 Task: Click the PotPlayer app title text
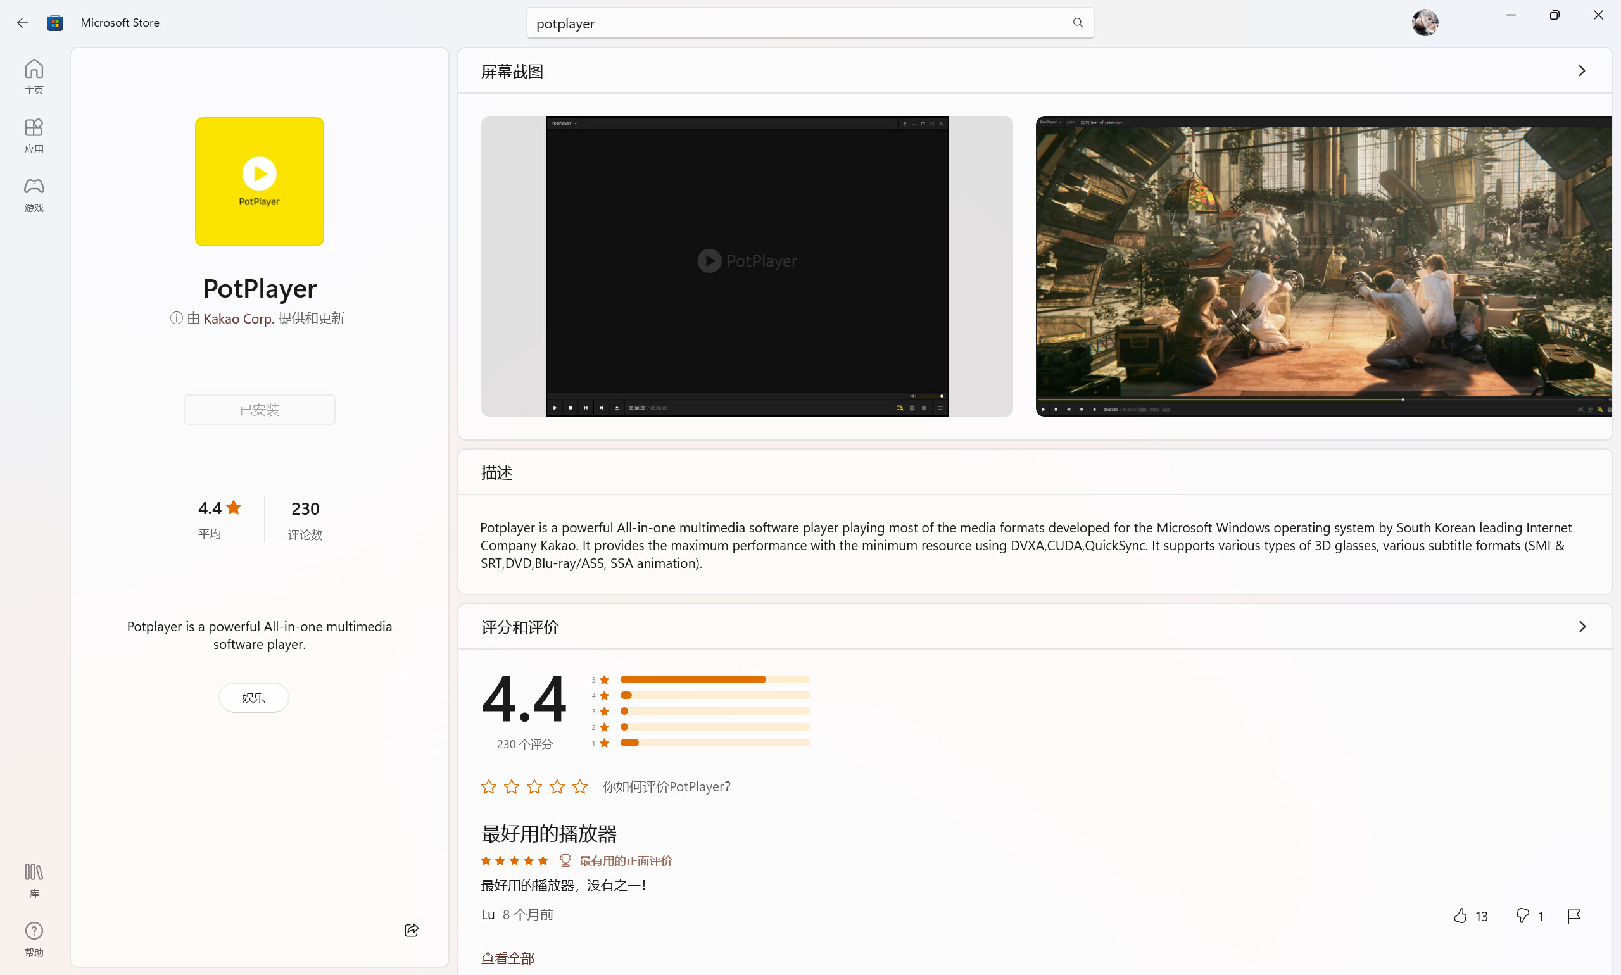[260, 289]
